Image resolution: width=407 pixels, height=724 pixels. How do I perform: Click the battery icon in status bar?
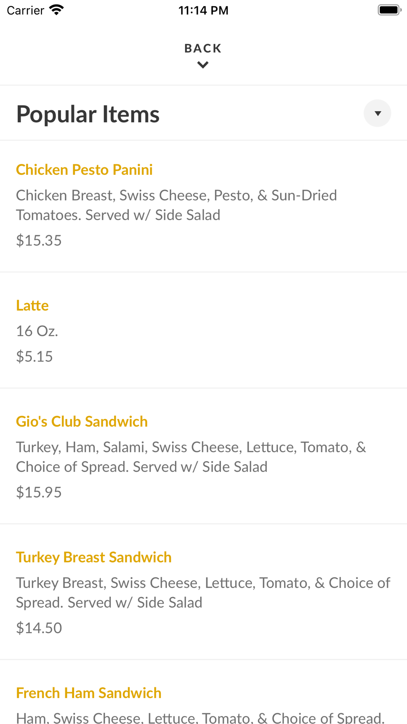tap(389, 10)
